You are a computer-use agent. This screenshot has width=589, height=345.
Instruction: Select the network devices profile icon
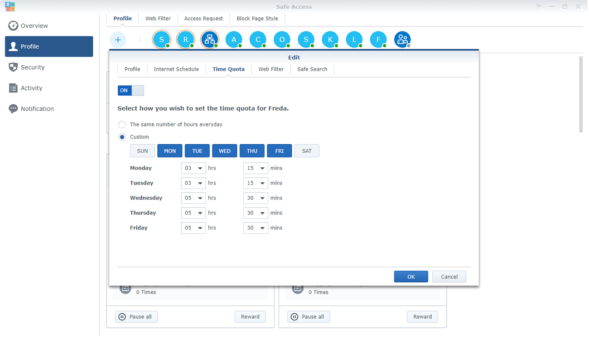coord(209,40)
